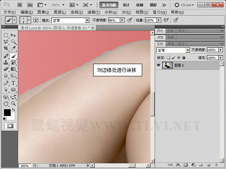Open the 滤镜(T) menu
Image resolution: width=226 pixels, height=169 pixels.
click(x=94, y=12)
